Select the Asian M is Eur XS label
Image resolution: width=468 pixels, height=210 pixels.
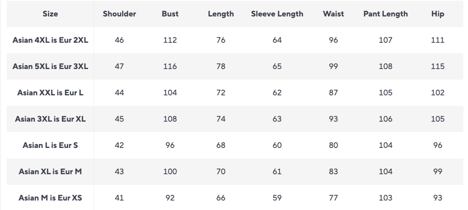pyautogui.click(x=50, y=198)
